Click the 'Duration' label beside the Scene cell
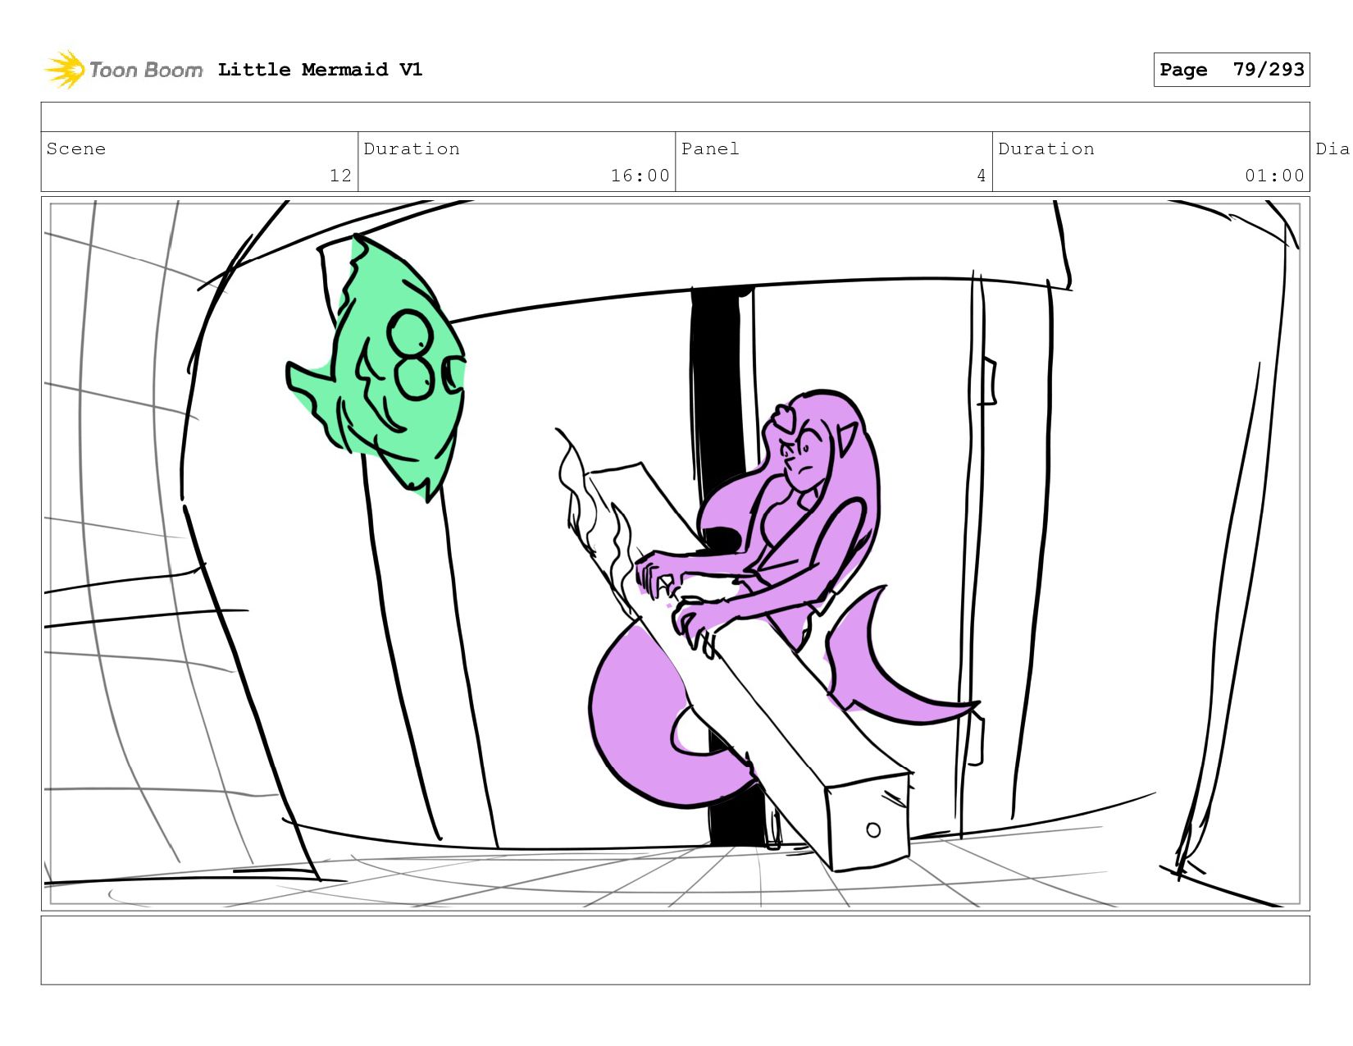 point(412,148)
